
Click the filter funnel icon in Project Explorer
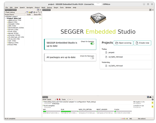click(41, 12)
